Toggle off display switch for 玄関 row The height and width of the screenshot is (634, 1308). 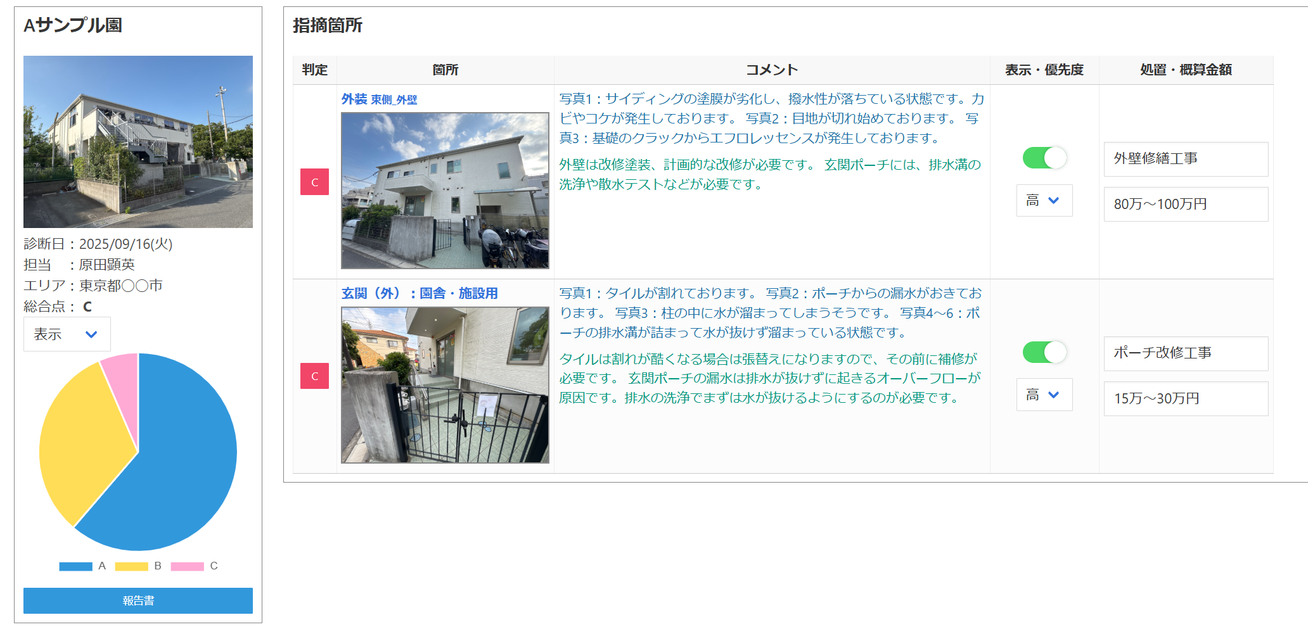tap(1044, 352)
